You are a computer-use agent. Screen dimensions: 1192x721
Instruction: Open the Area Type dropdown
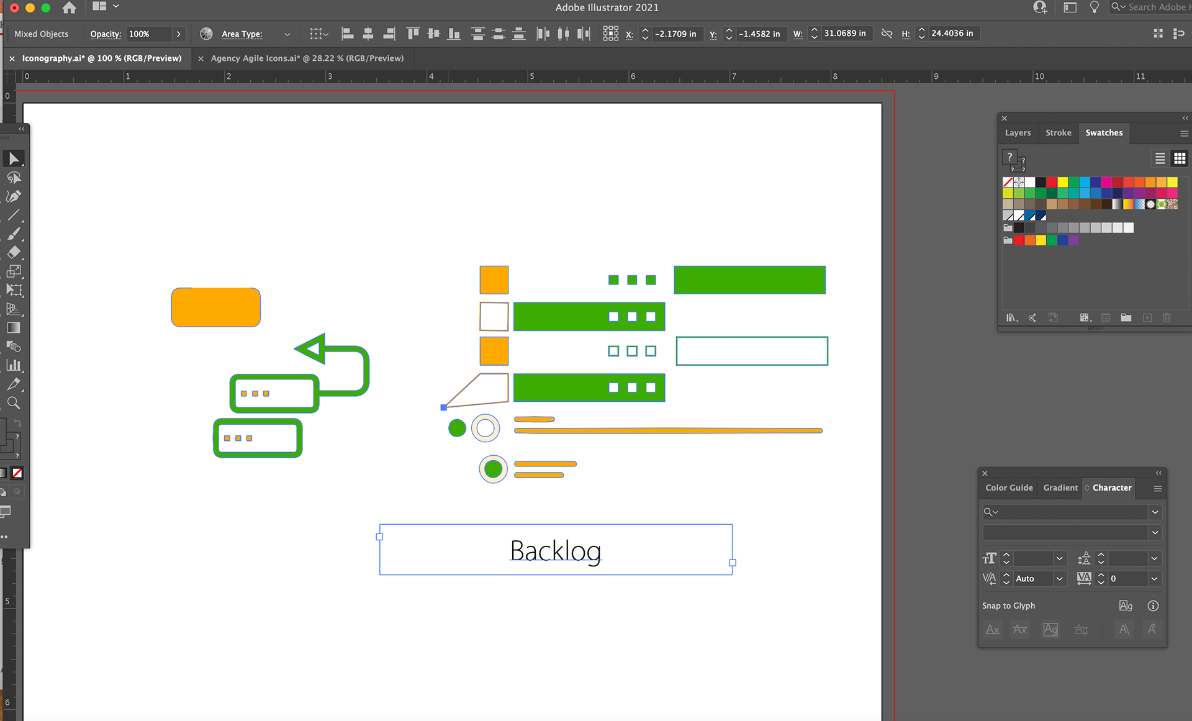click(x=287, y=34)
